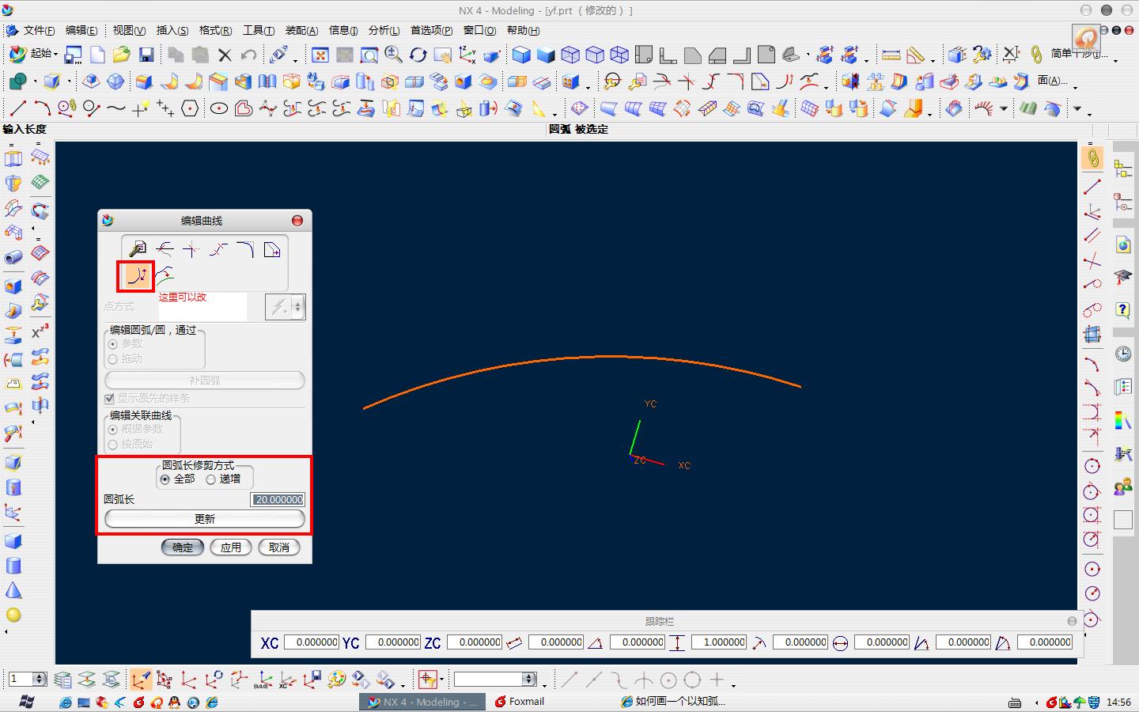
Task: Pick the spline curve tool
Action: [115, 108]
